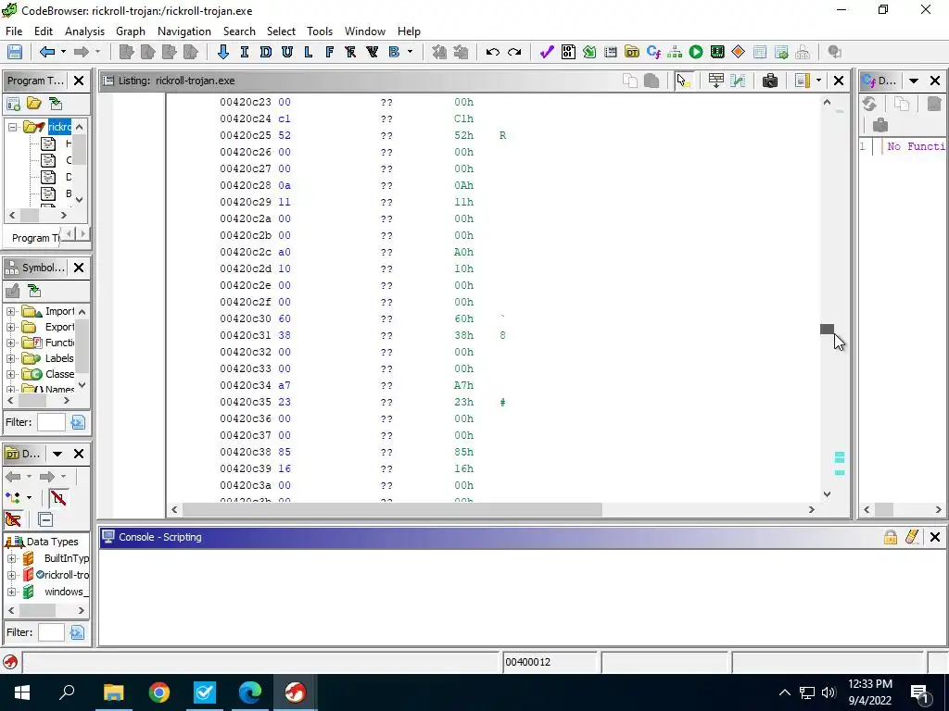Toggle Label navigation 'L' icon
Viewport: 949px width, 711px height.
pyautogui.click(x=308, y=52)
